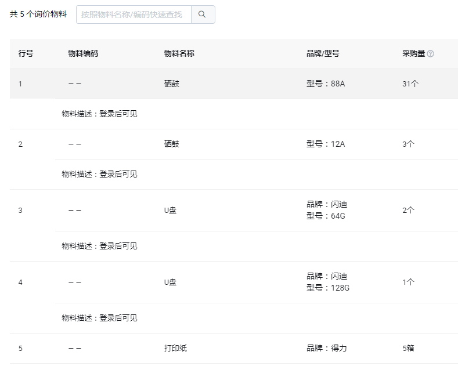This screenshot has height=366, width=458.
Task: Click 登录后可见 description under row 3
Action: coord(118,246)
